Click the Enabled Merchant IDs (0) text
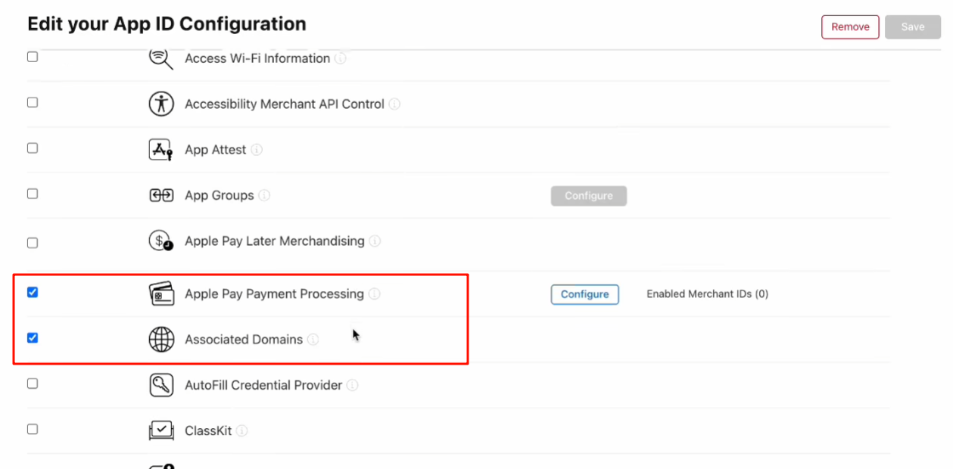953x469 pixels. pos(707,294)
